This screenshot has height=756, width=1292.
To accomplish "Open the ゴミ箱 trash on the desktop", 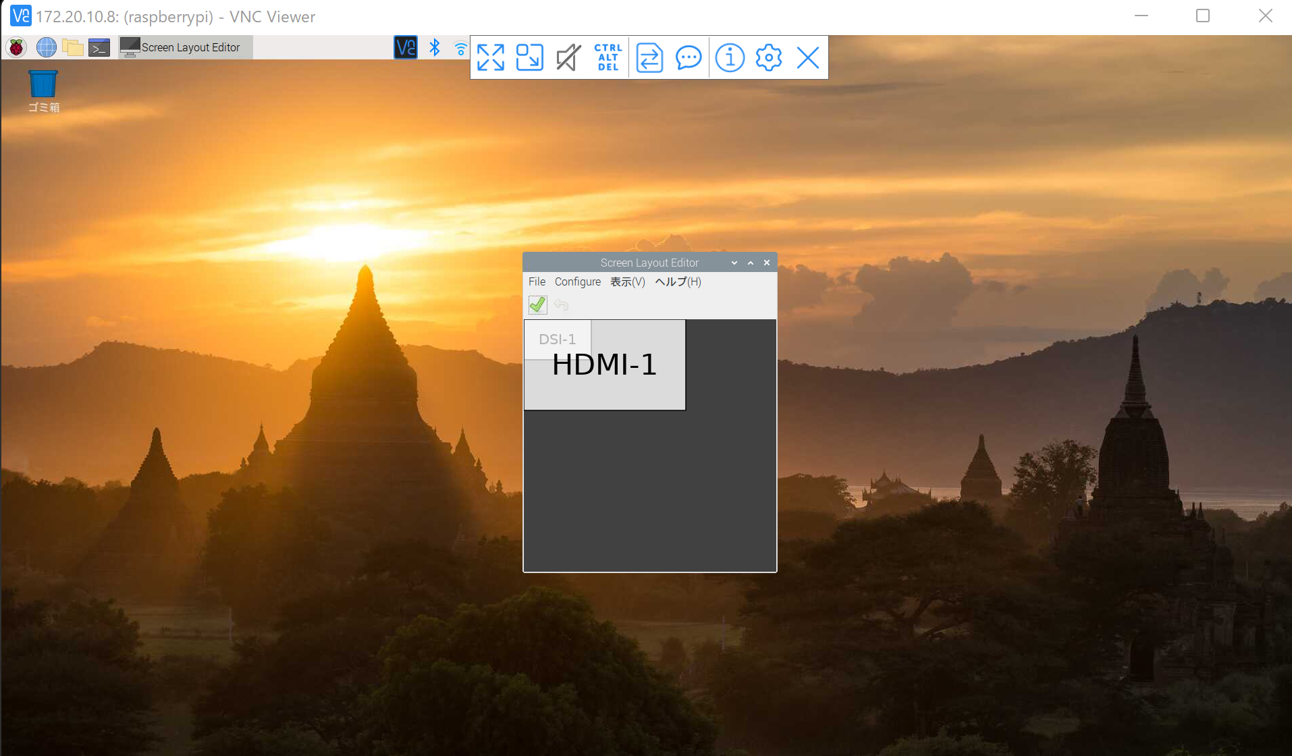I will pos(43,84).
